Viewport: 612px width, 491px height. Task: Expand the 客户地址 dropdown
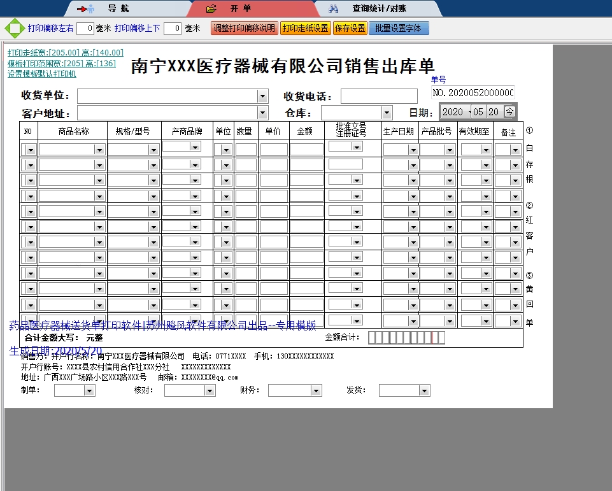[262, 113]
